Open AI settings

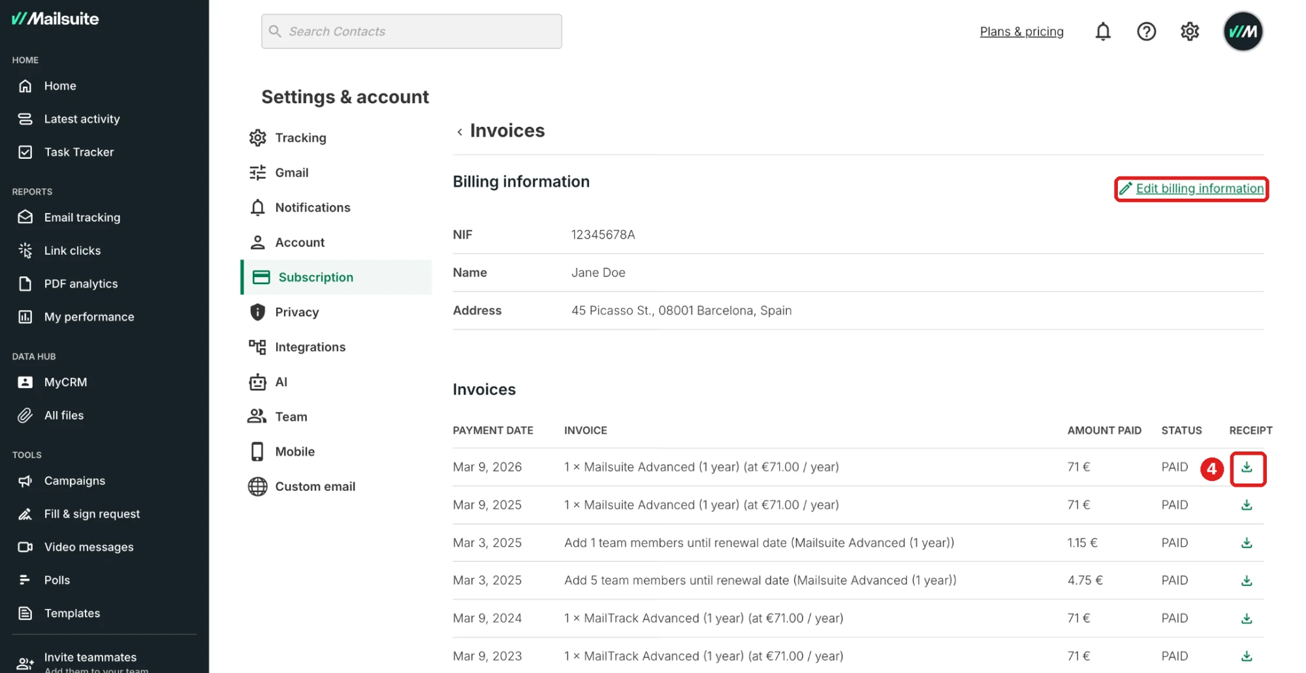coord(268,382)
